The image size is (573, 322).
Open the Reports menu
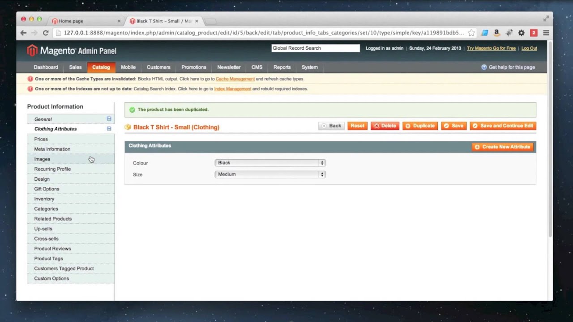tap(282, 67)
